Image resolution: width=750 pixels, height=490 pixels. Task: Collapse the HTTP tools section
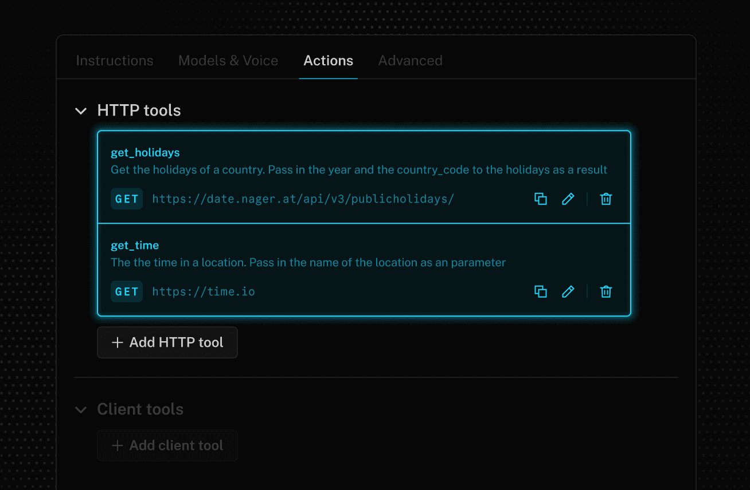tap(81, 110)
